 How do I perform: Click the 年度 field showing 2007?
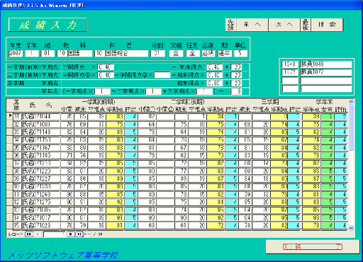point(16,53)
